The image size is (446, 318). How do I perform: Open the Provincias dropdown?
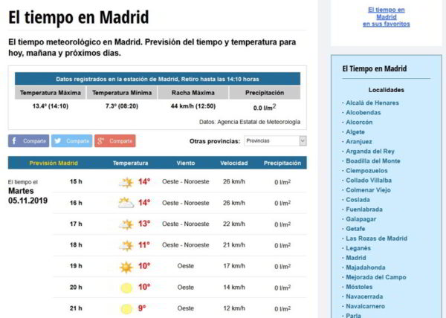275,141
